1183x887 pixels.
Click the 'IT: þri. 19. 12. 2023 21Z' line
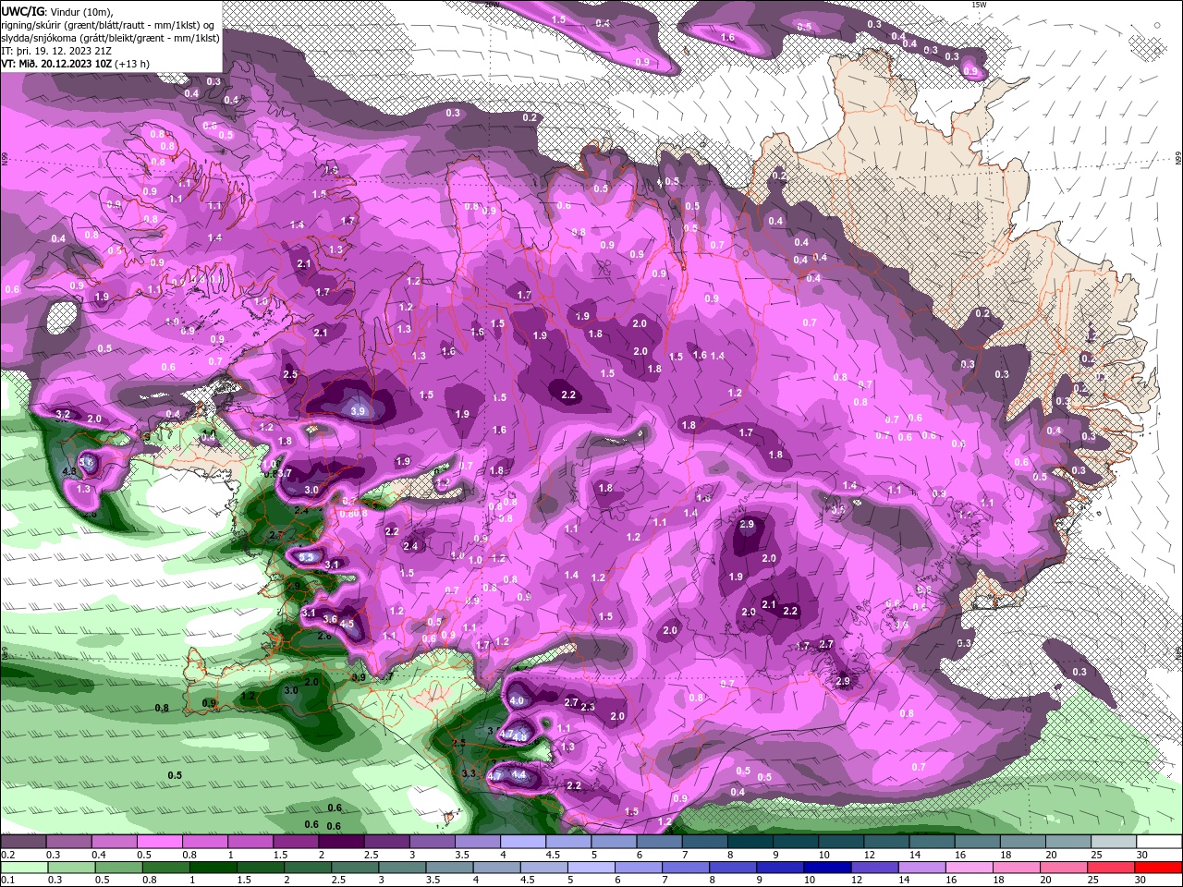click(x=57, y=51)
